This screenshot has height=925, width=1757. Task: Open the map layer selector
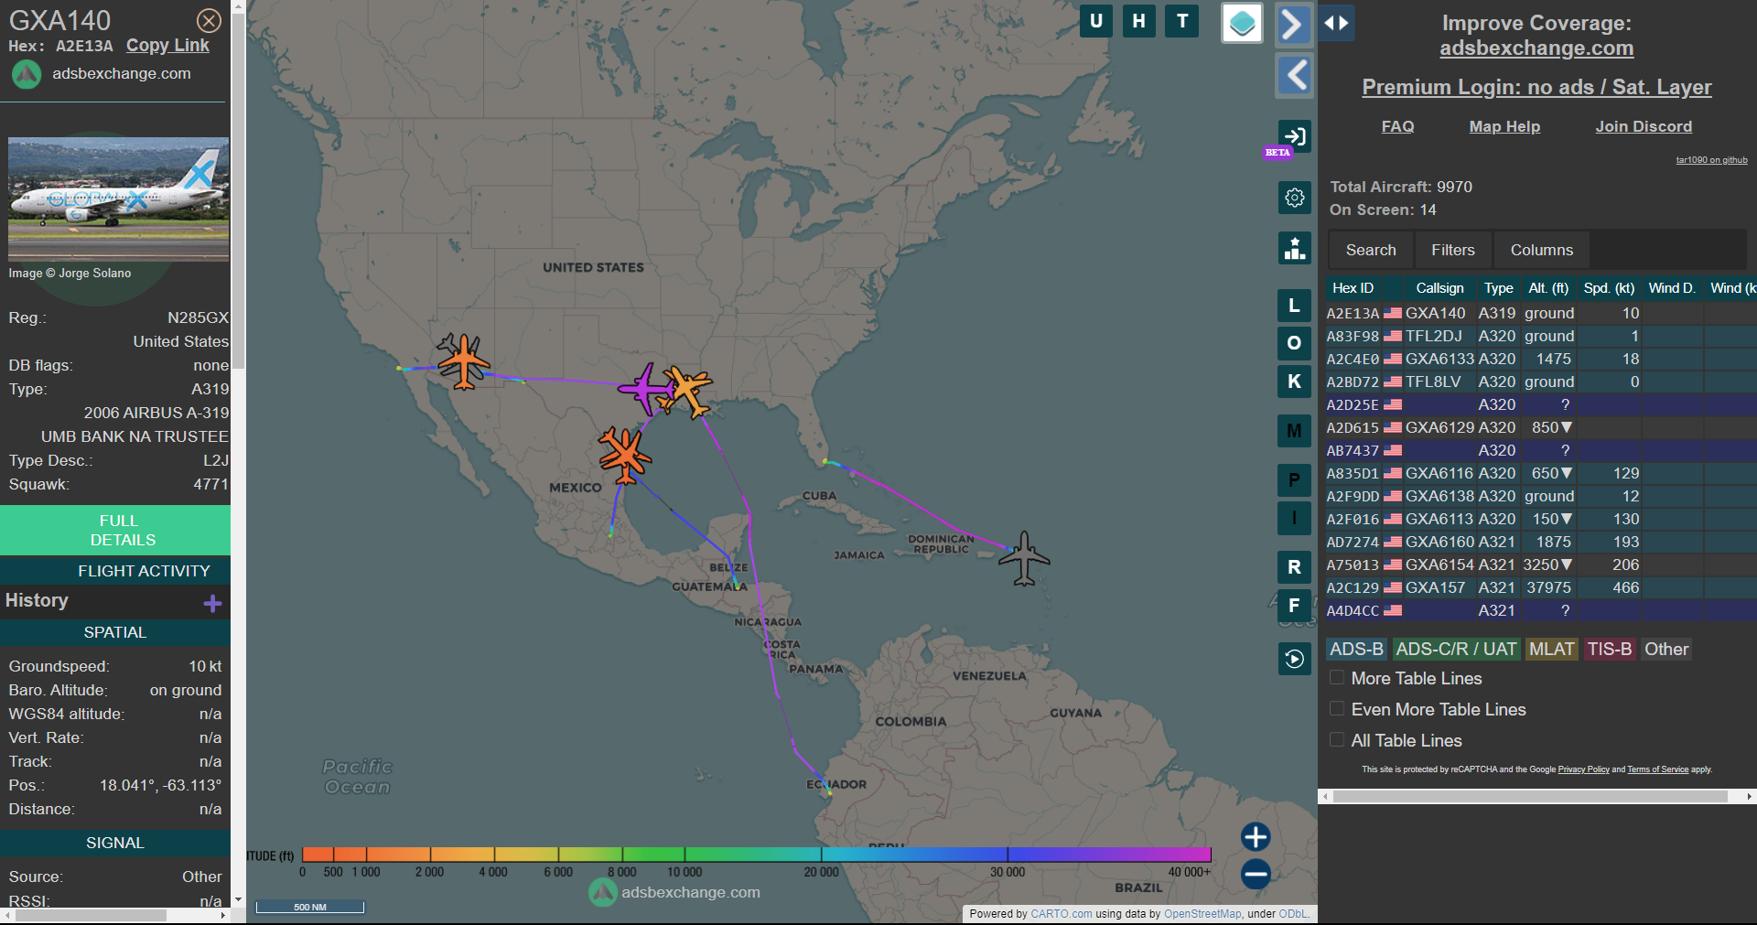1242,23
